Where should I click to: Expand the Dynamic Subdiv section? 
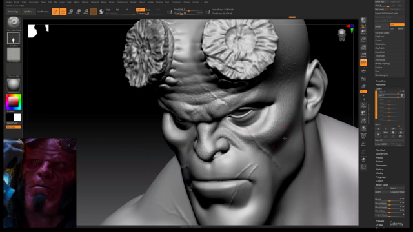382,33
